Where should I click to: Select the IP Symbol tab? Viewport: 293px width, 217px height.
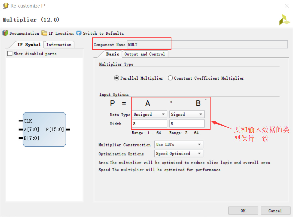29,45
